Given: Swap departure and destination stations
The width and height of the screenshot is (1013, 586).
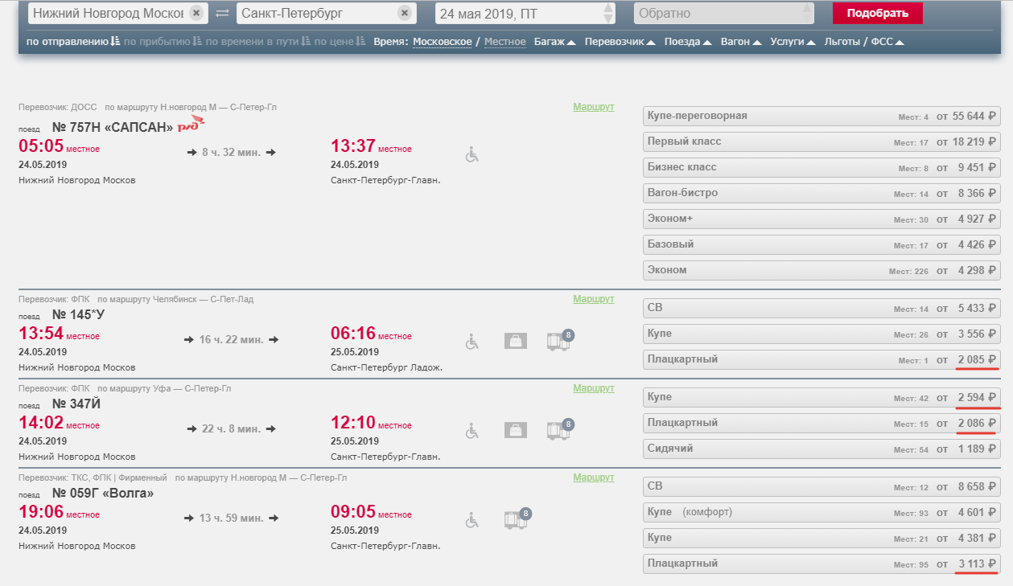Looking at the screenshot, I should pyautogui.click(x=223, y=14).
